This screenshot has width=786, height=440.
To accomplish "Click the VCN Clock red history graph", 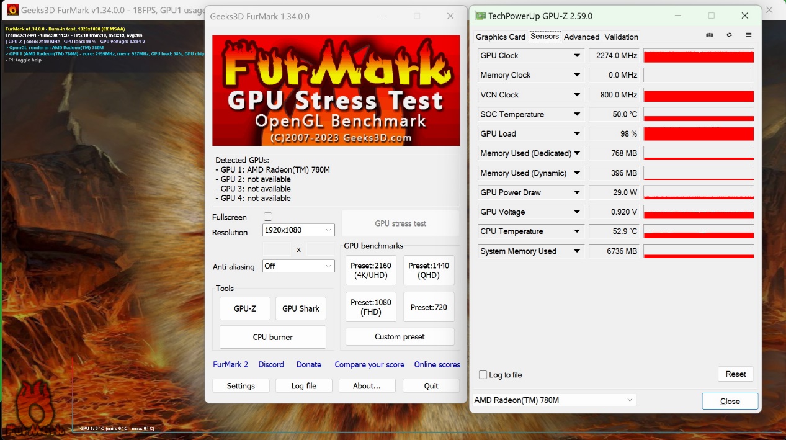I will tap(699, 95).
